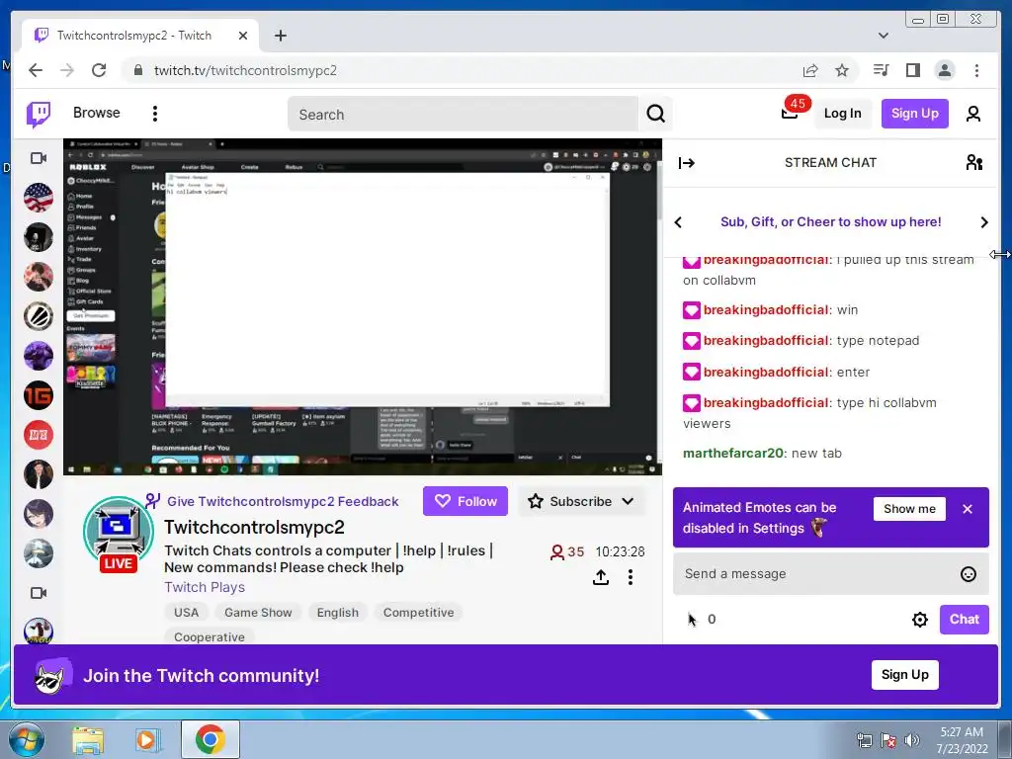Click Show me for animated emotes
1012x759 pixels.
909,509
